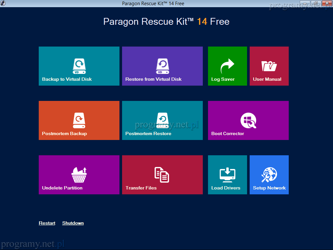
Task: Click the Log Saver arrow icon
Action: pos(227,66)
